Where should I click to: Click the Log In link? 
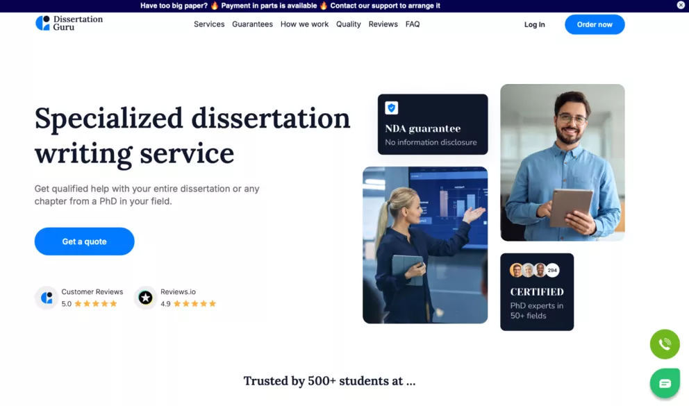coord(534,24)
